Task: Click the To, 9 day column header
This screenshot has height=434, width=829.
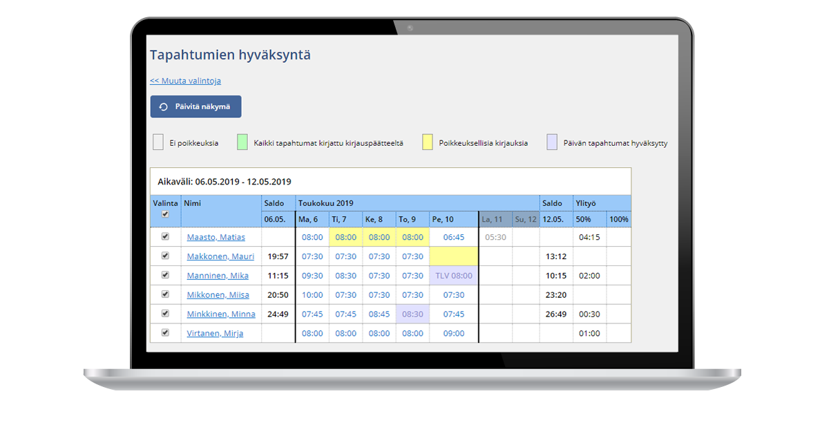Action: click(412, 219)
